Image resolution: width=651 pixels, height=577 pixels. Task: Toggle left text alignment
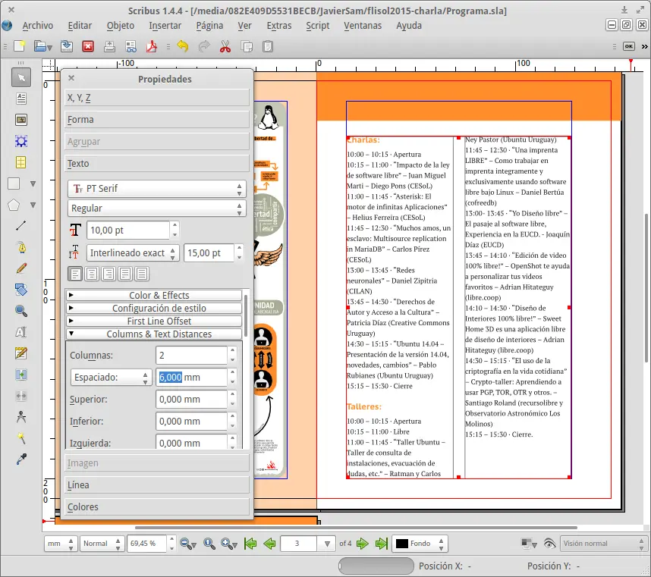(x=75, y=274)
